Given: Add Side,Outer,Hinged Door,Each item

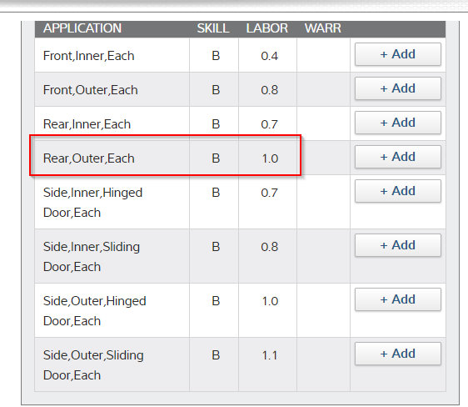Looking at the screenshot, I should [397, 299].
